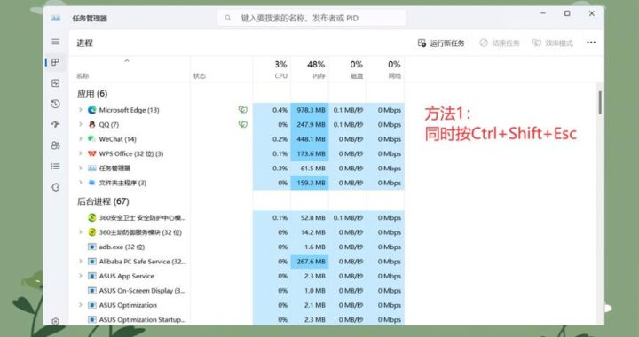Click the adb.exe (32 位) process name

coord(122,247)
